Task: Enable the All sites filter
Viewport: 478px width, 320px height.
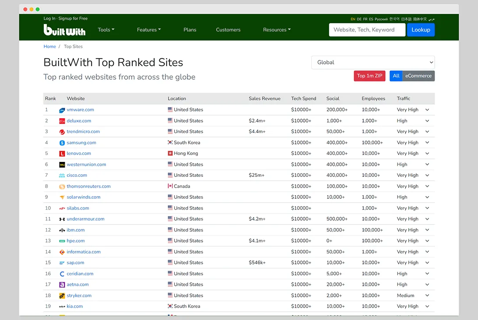Action: pyautogui.click(x=396, y=76)
